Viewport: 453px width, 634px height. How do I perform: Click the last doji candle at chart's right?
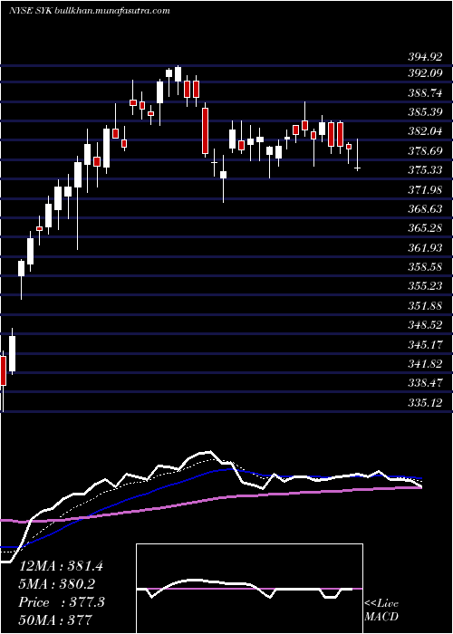(358, 168)
